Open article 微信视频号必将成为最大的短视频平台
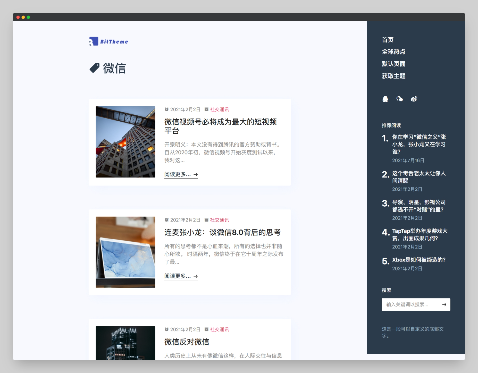 pos(221,126)
